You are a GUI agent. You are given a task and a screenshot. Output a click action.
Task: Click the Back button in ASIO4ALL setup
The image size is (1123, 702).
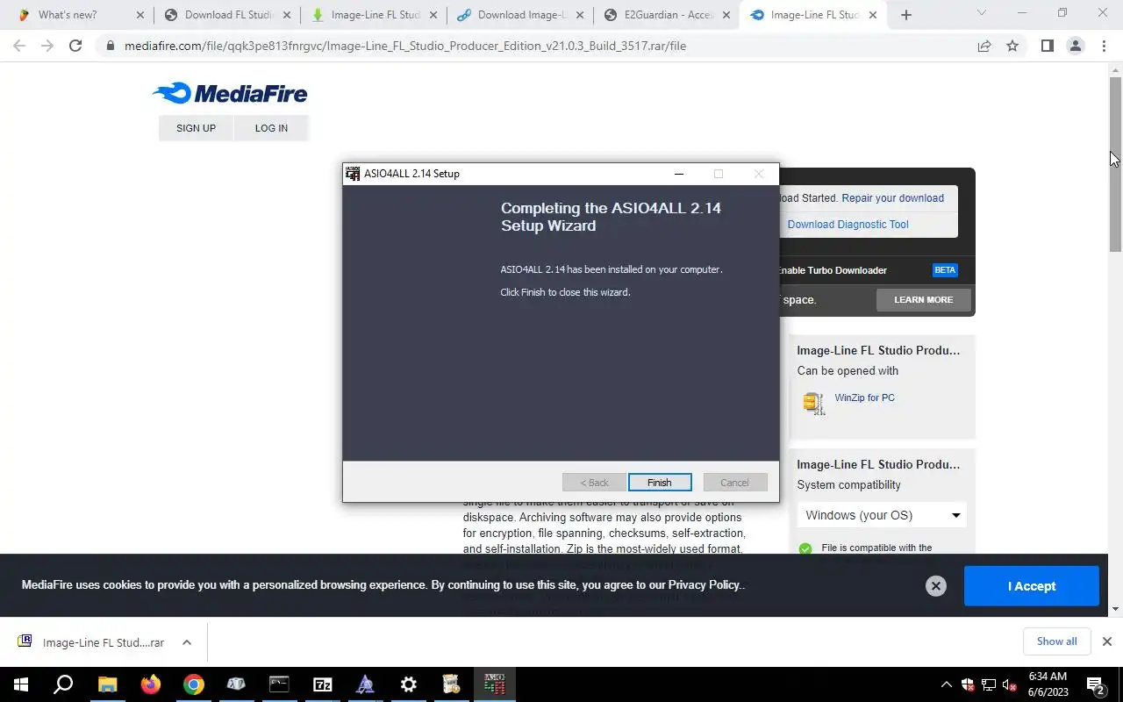[x=594, y=483]
